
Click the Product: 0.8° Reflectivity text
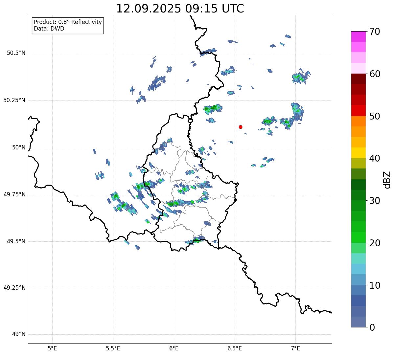click(x=68, y=22)
